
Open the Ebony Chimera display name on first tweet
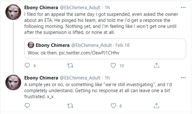(41, 8)
